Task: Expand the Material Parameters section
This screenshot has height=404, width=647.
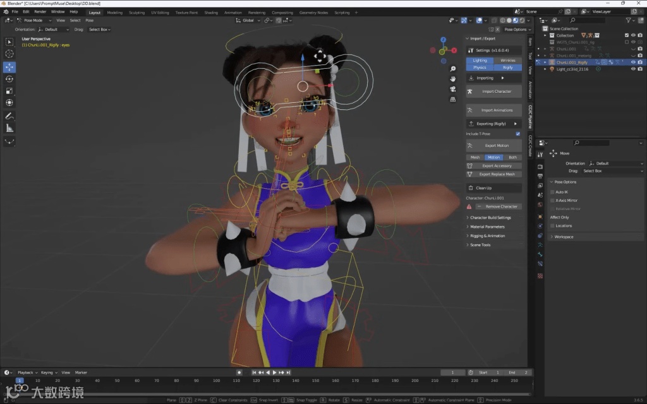Action: coord(487,227)
